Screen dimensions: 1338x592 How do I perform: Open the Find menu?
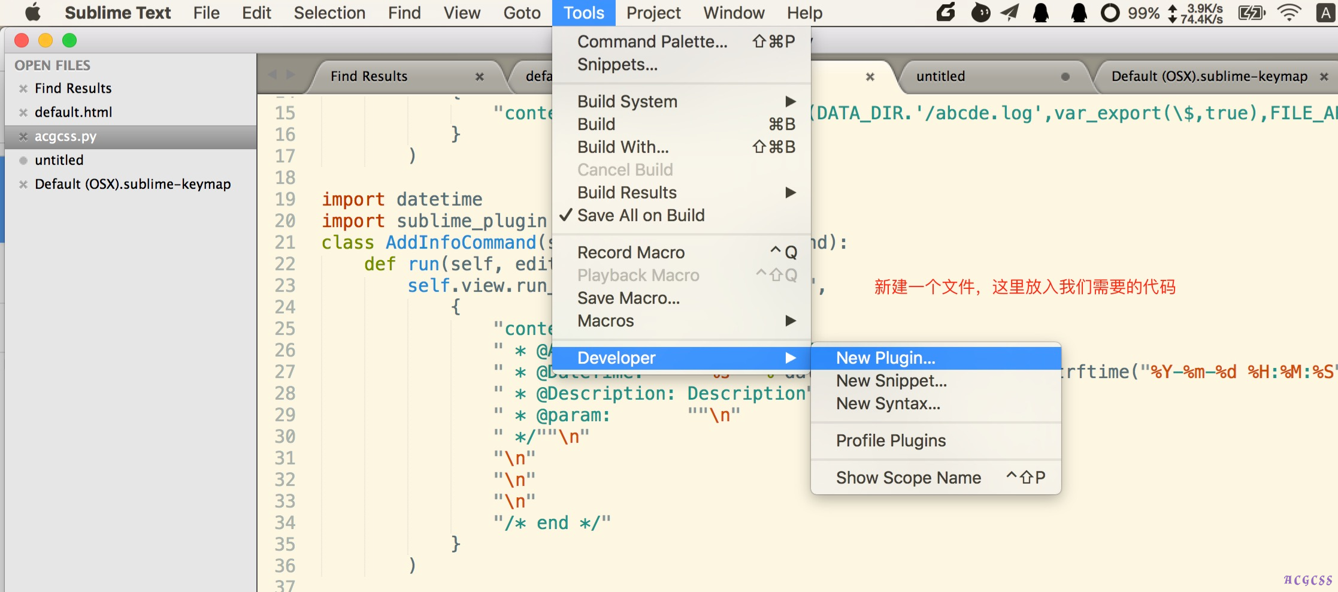[404, 13]
